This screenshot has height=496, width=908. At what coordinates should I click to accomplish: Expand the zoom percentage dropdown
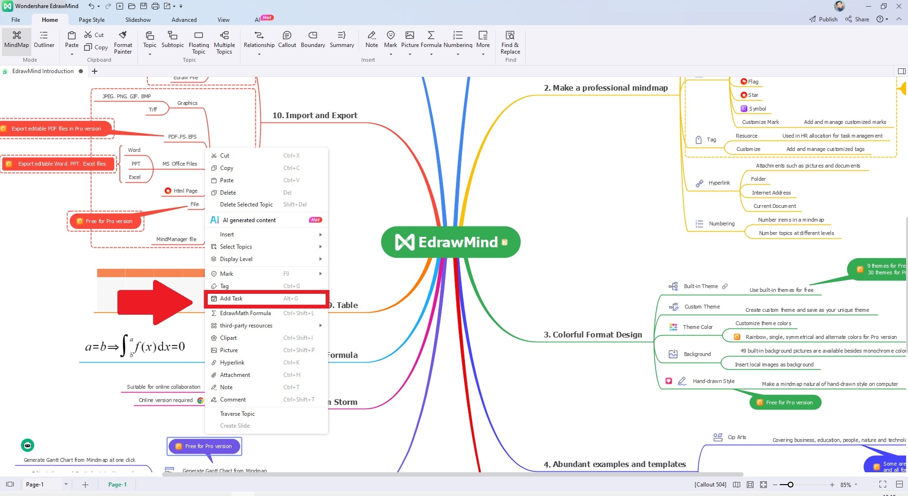(856, 485)
